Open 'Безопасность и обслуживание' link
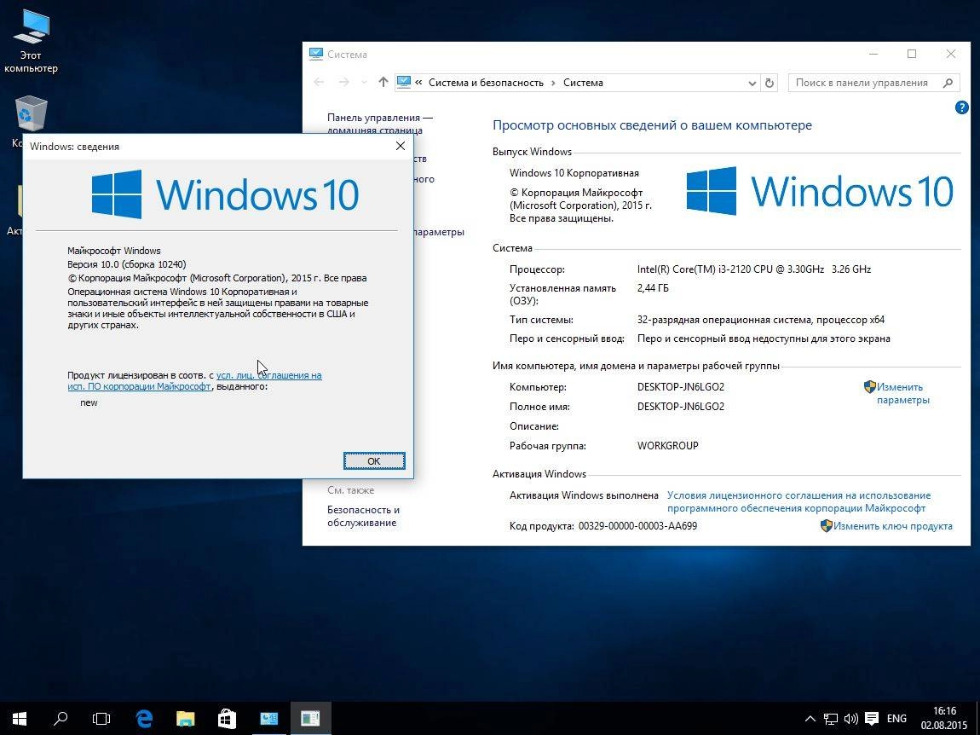This screenshot has height=735, width=980. click(363, 516)
